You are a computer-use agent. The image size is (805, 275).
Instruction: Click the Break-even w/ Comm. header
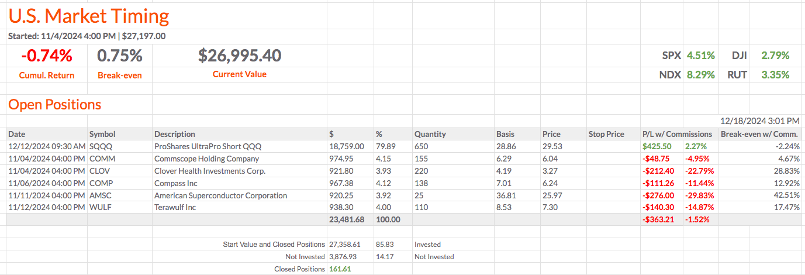pyautogui.click(x=759, y=134)
